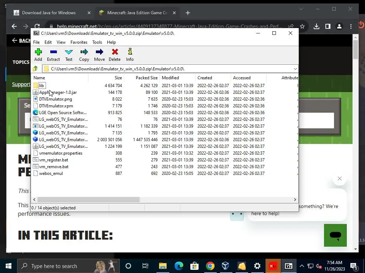This screenshot has height=273, width=365.
Task: Select the lib folder icon
Action: pyautogui.click(x=35, y=85)
